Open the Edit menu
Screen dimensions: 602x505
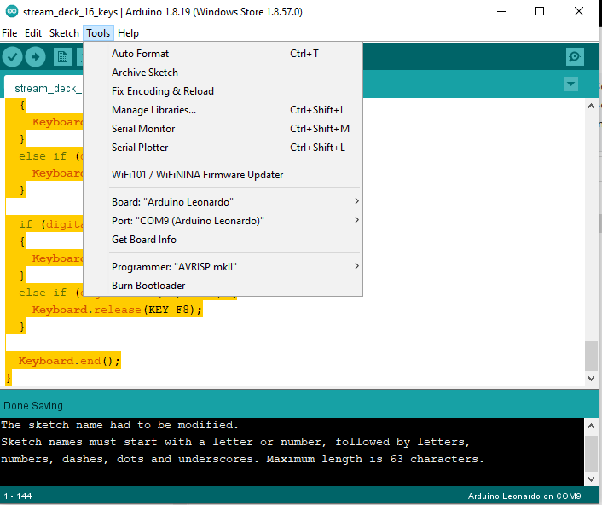click(x=33, y=33)
